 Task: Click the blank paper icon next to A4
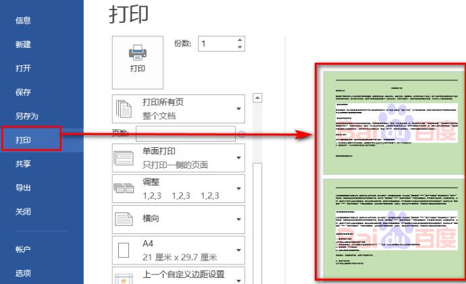[124, 250]
